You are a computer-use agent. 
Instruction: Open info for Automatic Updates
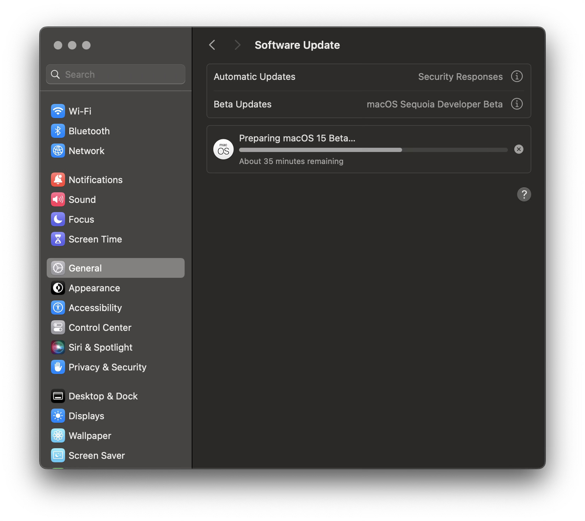(x=517, y=76)
